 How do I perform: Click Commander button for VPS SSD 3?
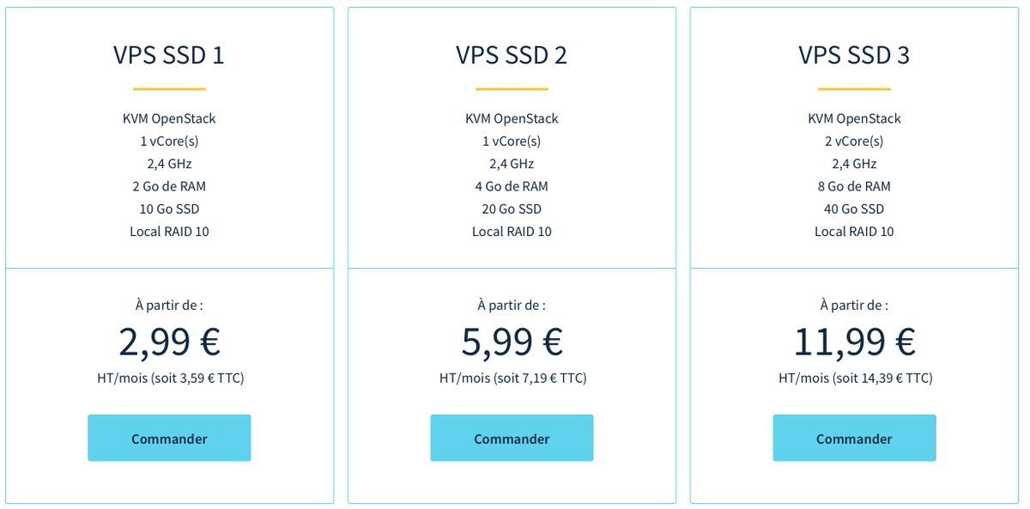tap(854, 438)
